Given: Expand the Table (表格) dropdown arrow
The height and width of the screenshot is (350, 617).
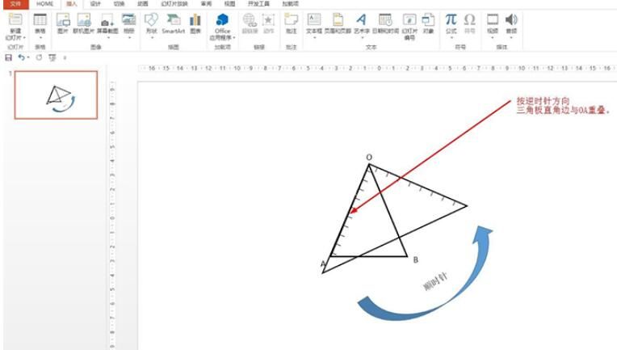Looking at the screenshot, I should (40, 38).
